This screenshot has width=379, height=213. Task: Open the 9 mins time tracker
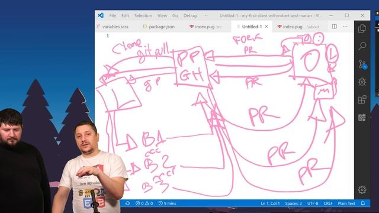(x=167, y=204)
